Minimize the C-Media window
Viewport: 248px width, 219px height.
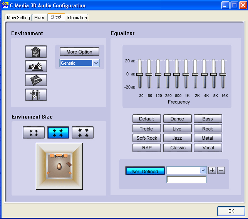pyautogui.click(x=225, y=5)
